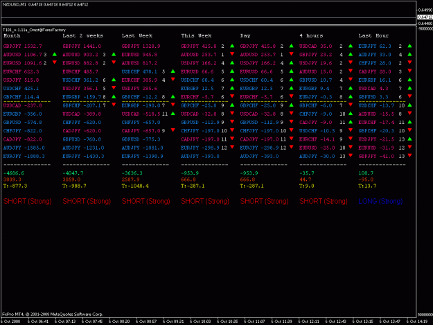Click the FxPro MT4 copyright text
433x325 pixels.
[53, 314]
